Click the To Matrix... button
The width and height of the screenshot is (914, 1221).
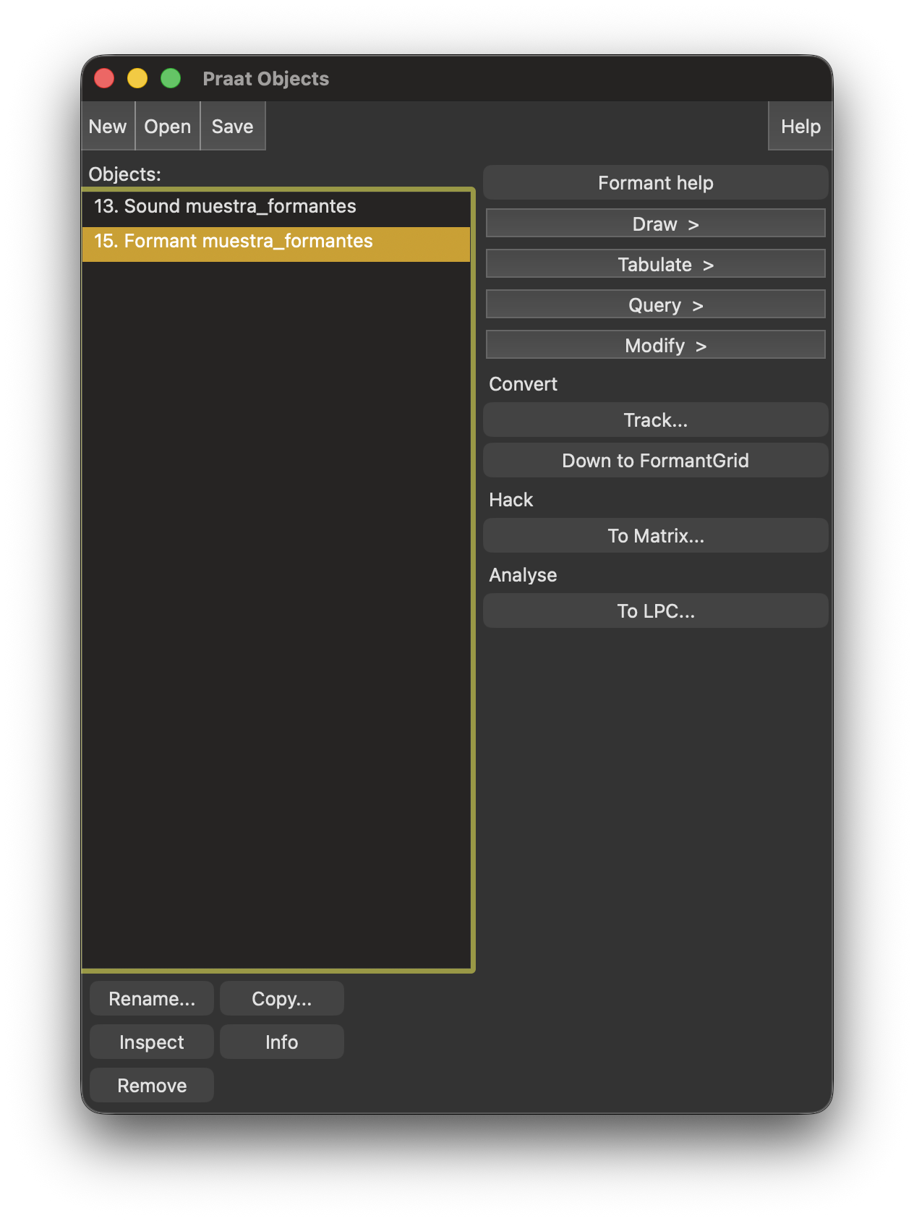point(655,536)
